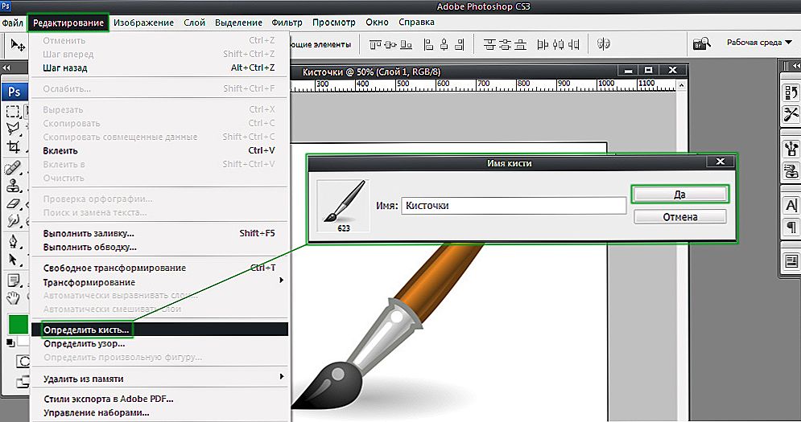Open the Слой menu
Viewport: 801px width, 422px height.
(x=195, y=23)
